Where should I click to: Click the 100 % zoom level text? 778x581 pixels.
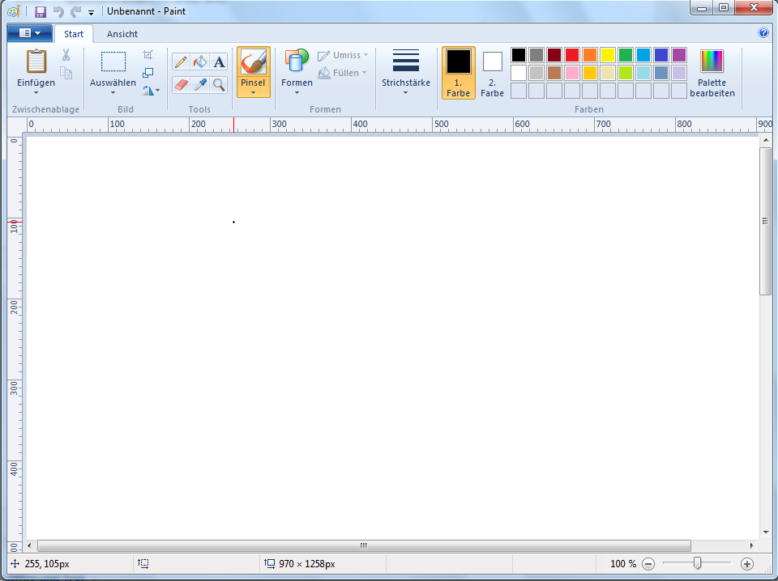pyautogui.click(x=622, y=564)
